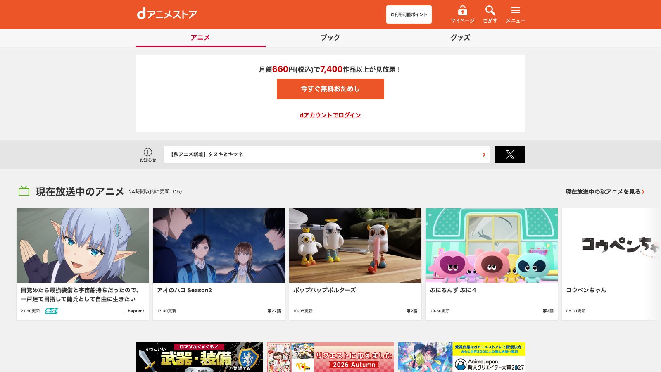Click the green TV icon beside 現在放送中のアニメ

(x=24, y=191)
